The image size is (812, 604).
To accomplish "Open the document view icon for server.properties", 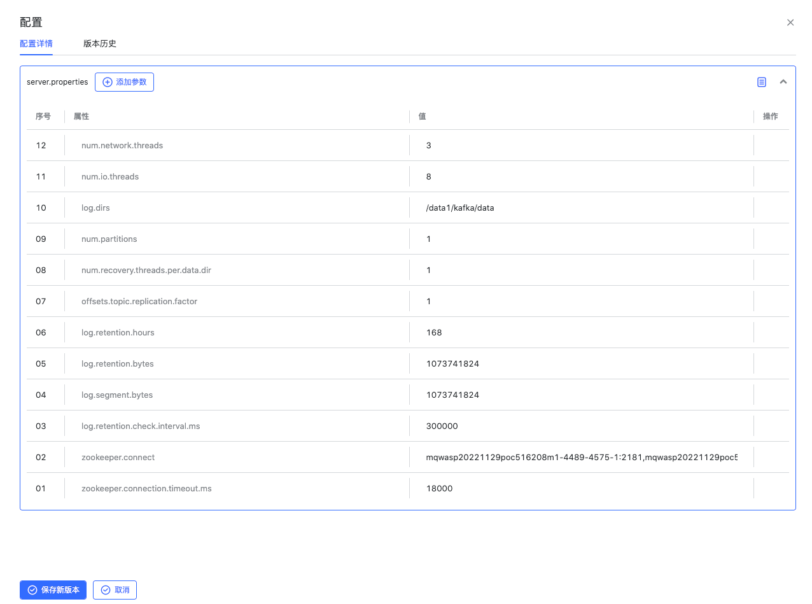I will tap(762, 82).
